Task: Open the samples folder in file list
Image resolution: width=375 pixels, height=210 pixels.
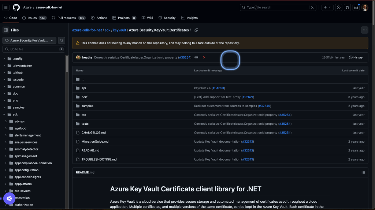Action: pos(87,106)
